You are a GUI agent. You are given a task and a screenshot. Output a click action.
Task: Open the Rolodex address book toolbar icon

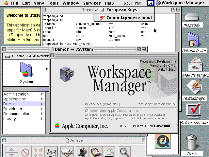(96, 152)
